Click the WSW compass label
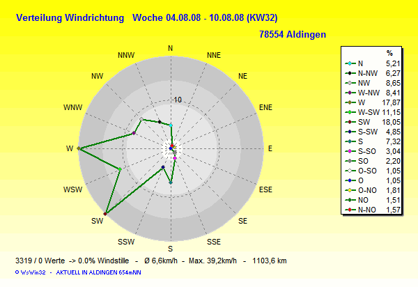Image resolution: width=418 pixels, height=287 pixels. click(72, 189)
